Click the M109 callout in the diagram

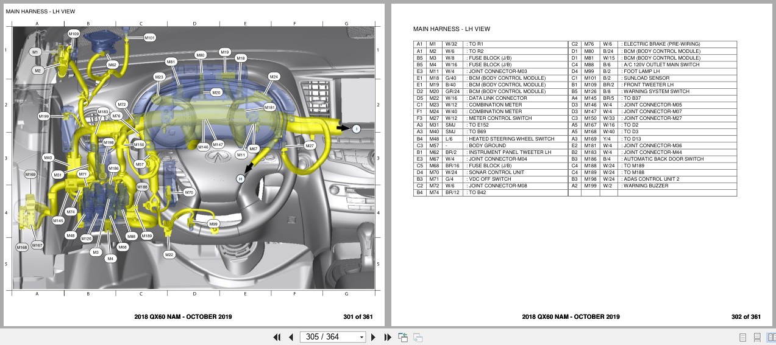73,33
